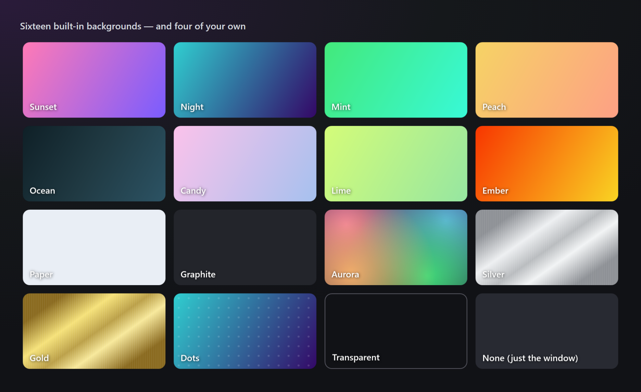The height and width of the screenshot is (392, 641).
Task: Pick the Paper white background
Action: coord(94,247)
